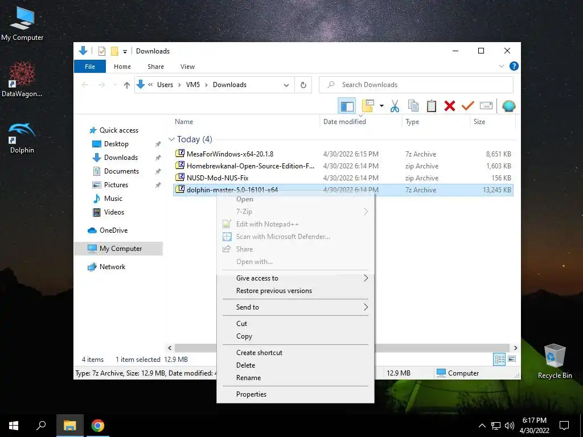Click the Refresh button beside address bar
Viewport: 583px width, 437px height.
[x=303, y=85]
